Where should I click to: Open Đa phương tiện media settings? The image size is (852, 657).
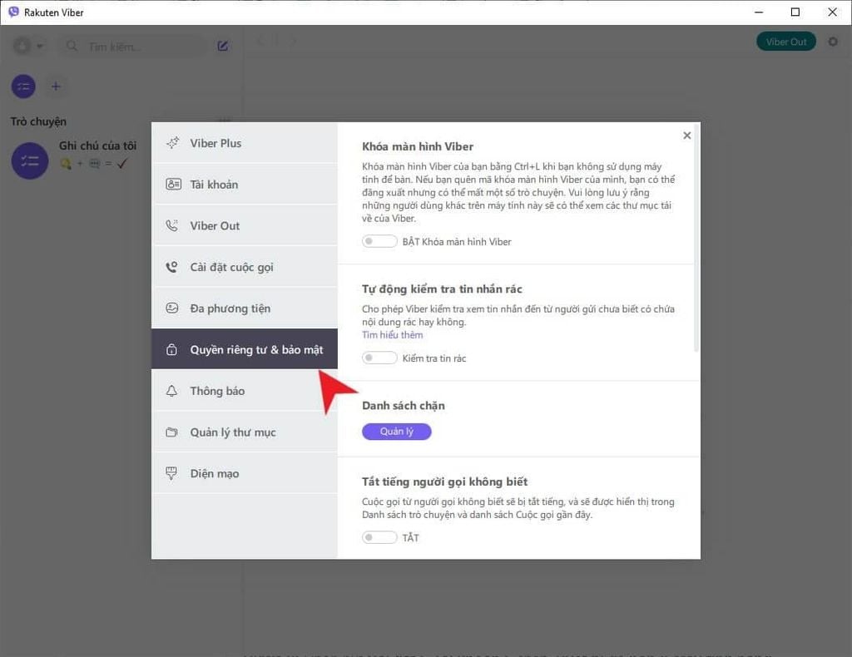click(x=229, y=308)
